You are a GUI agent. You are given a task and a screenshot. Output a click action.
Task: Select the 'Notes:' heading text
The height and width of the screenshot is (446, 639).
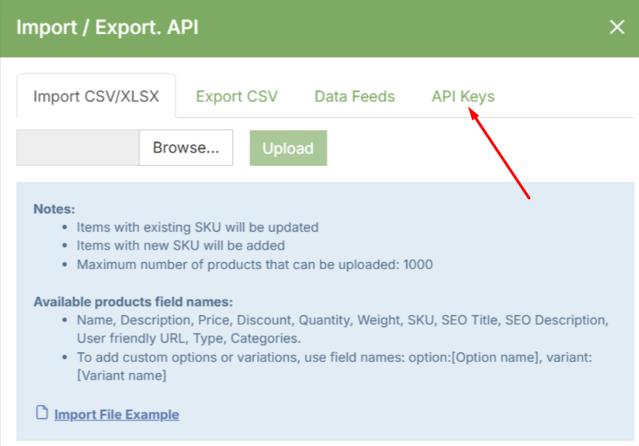click(54, 209)
